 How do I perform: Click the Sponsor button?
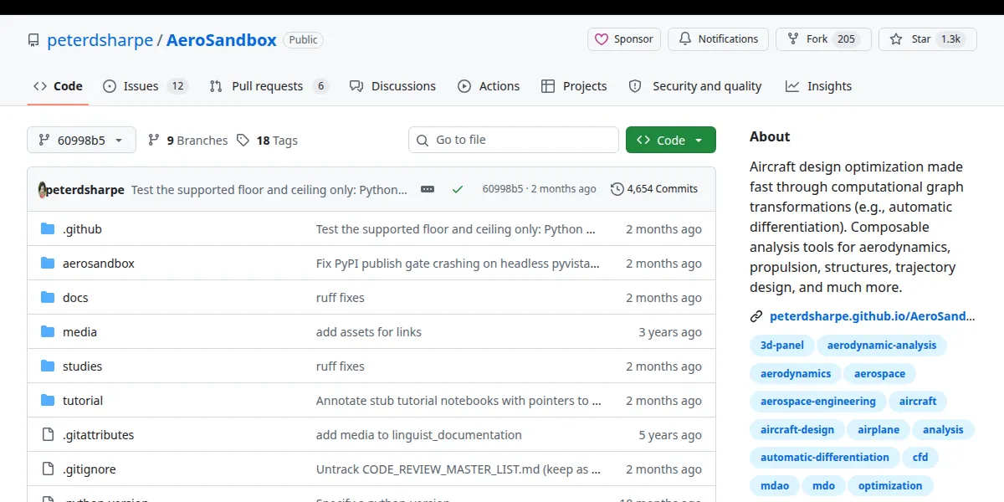[624, 39]
